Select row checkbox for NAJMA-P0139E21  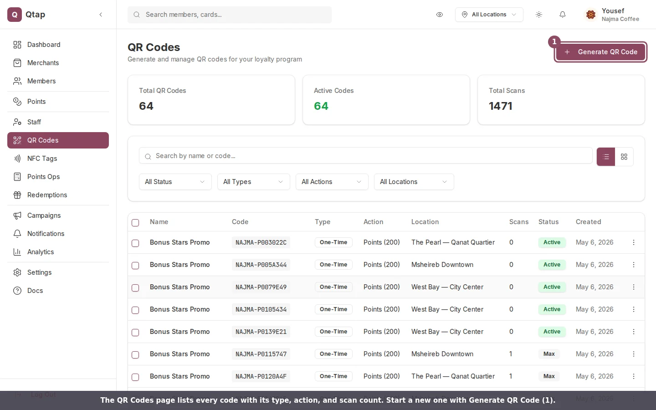[x=135, y=332]
